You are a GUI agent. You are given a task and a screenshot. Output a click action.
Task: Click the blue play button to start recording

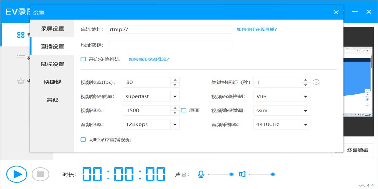[17, 174]
